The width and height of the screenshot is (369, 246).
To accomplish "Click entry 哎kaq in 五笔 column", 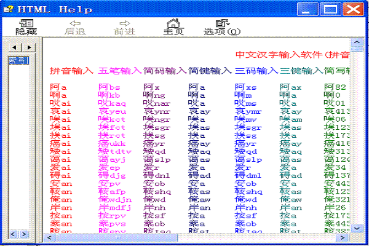I will pyautogui.click(x=112, y=103).
